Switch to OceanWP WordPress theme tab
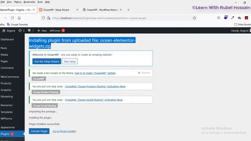This screenshot has height=141, width=251. click(x=102, y=10)
